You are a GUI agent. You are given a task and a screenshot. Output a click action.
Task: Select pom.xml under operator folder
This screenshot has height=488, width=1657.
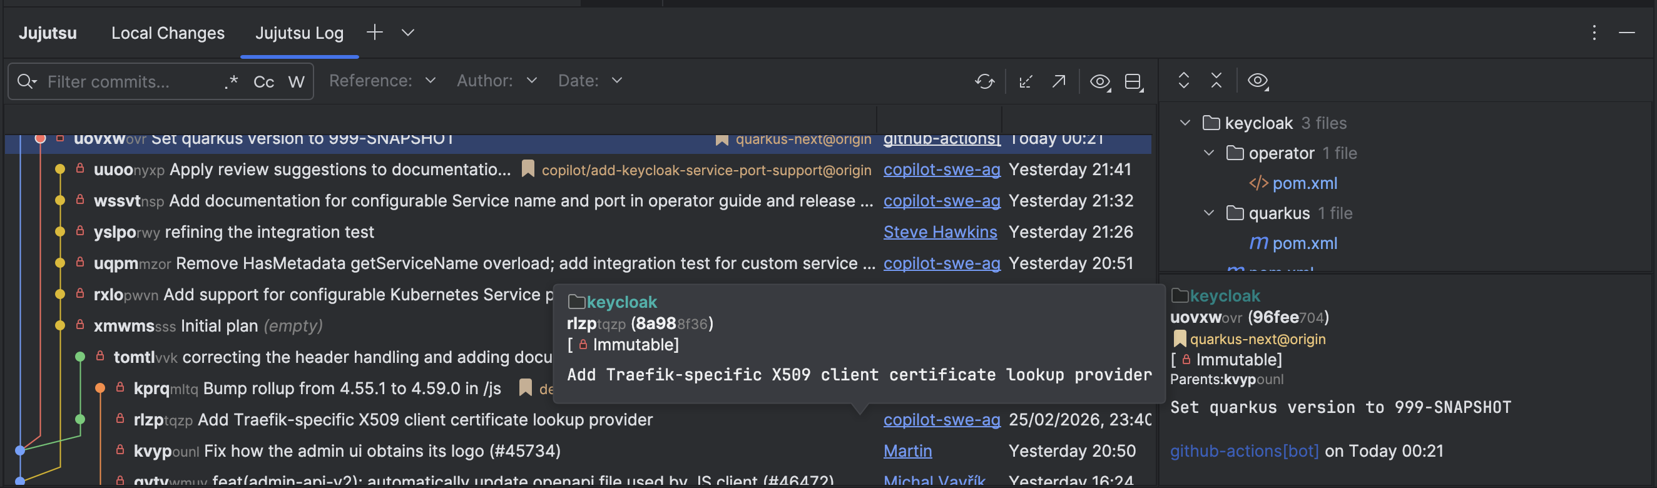(x=1305, y=183)
